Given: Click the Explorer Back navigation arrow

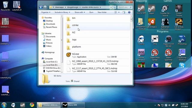Looking at the screenshot, I should [41, 7].
